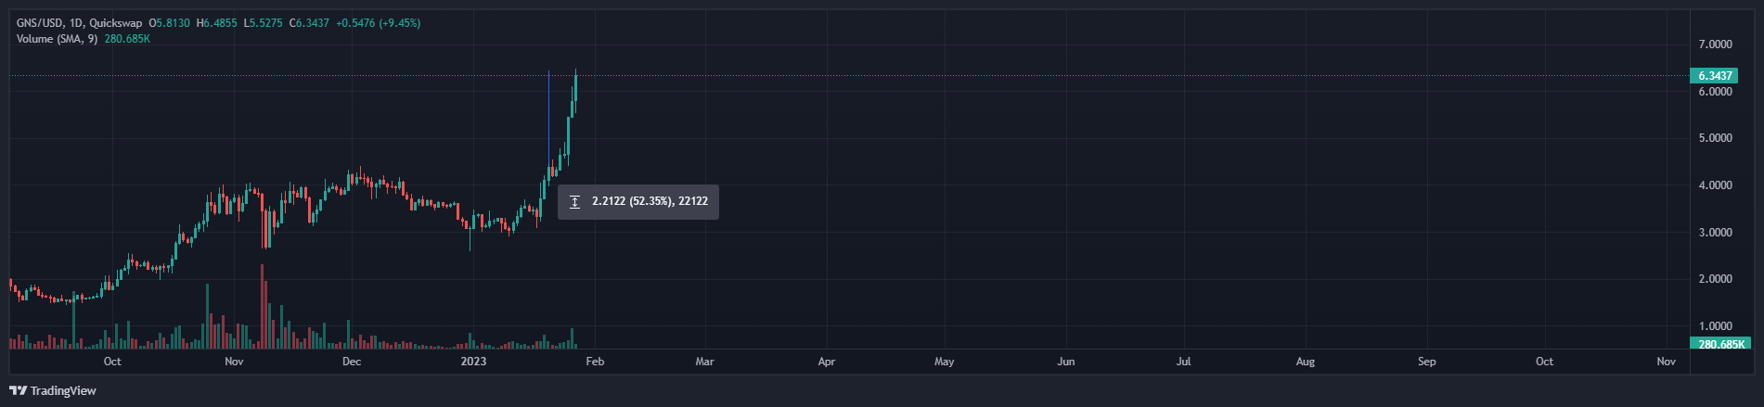Select the Volume (SMA, 9) indicator legend
Viewport: 1764px width, 407px height.
coord(57,39)
